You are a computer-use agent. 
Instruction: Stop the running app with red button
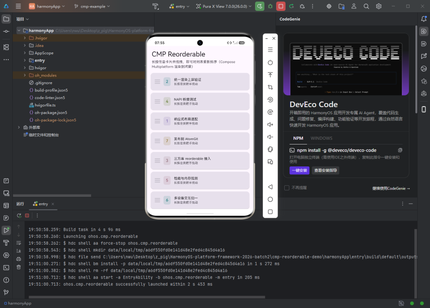281,6
